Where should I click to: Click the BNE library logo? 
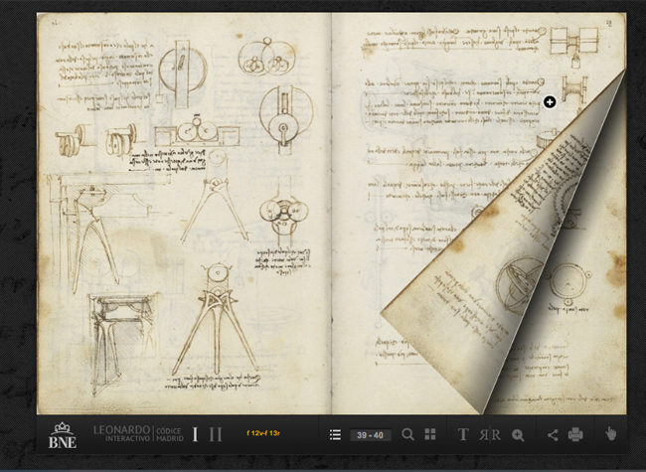point(63,435)
